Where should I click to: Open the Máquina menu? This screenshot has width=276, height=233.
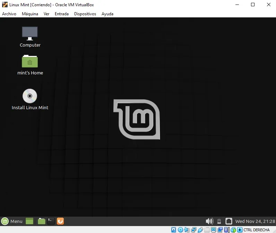(x=30, y=14)
